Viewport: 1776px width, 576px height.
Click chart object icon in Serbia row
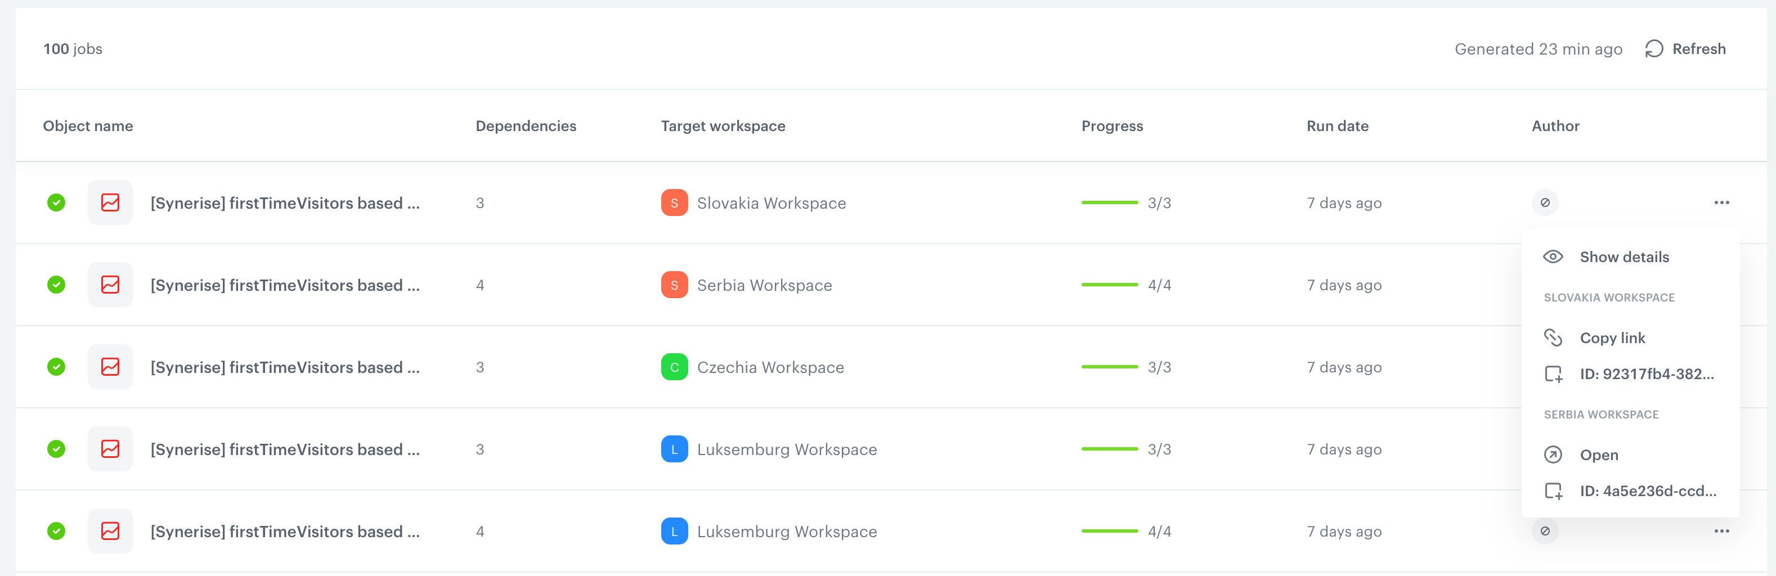(110, 285)
